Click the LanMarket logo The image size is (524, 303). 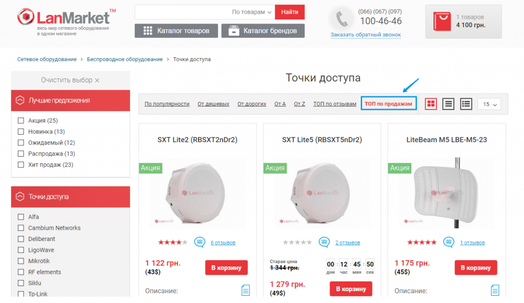click(67, 21)
